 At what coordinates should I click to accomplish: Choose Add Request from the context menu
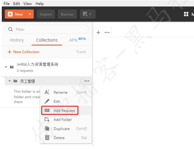(66, 110)
